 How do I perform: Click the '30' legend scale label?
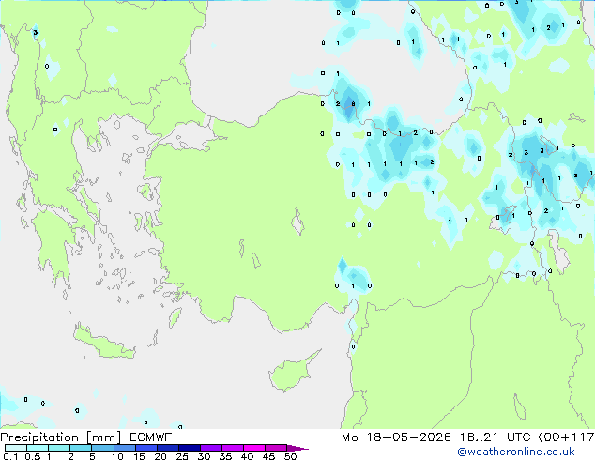pos(204,456)
